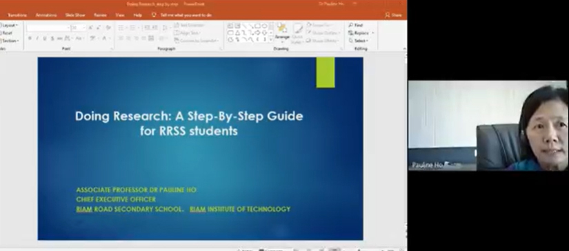The image size is (569, 251).
Task: Click the Clear All Formatting icon
Action: point(108,28)
